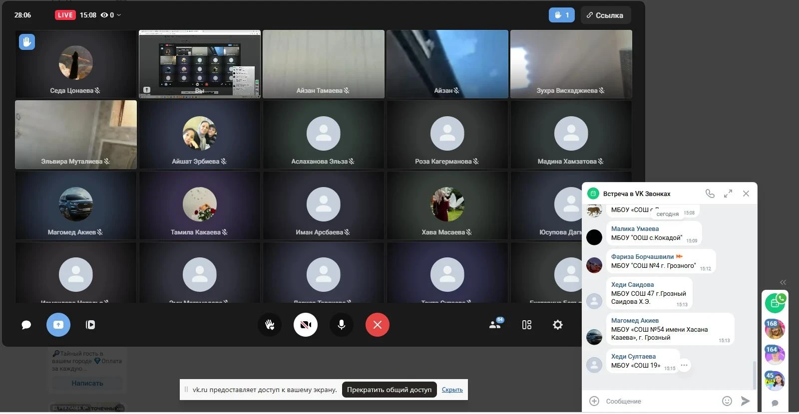Viewport: 799px width, 414px height.
Task: Select your shared screen tile
Action: click(200, 64)
